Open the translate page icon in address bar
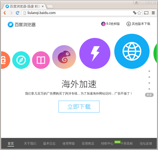This screenshot has height=150, width=158. tap(134, 13)
